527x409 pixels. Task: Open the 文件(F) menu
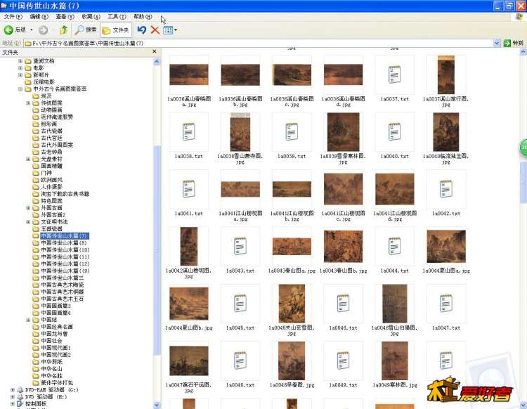[13, 16]
